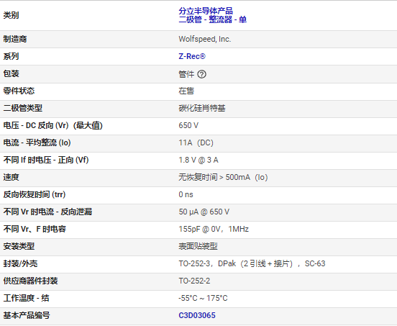The width and height of the screenshot is (397, 326).
Task: Open the 分立半导体产品 category link
Action: click(206, 11)
